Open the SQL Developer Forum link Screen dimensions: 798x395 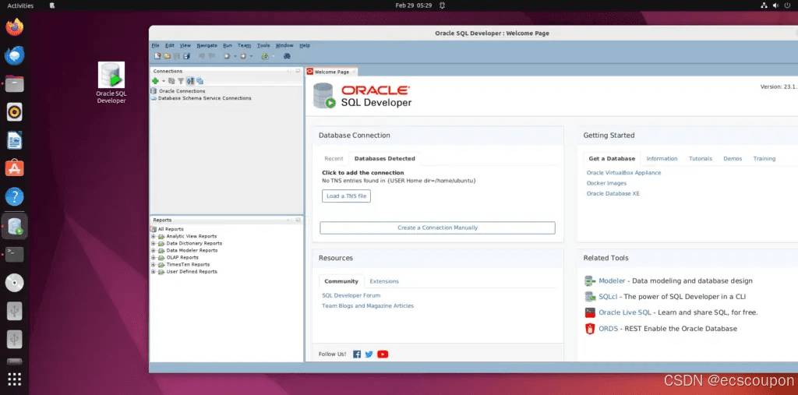351,295
